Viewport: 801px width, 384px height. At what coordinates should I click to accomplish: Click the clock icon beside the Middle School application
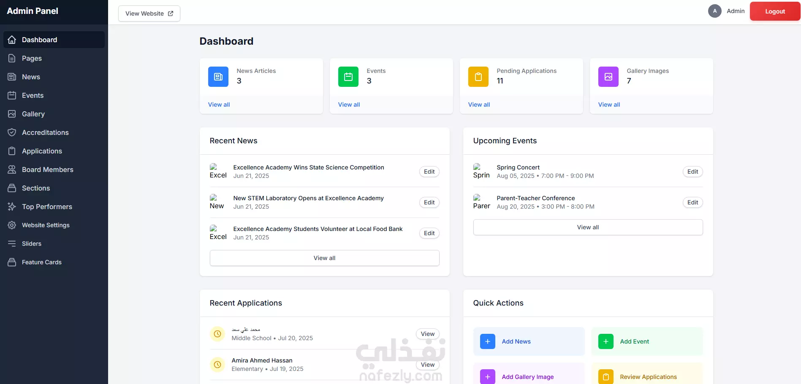pyautogui.click(x=217, y=334)
